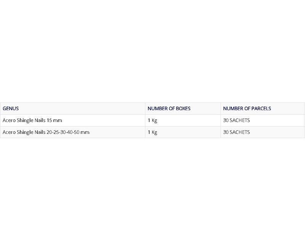Click 'Nails' in the second data row
The width and height of the screenshot is (305, 244).
(x=40, y=132)
